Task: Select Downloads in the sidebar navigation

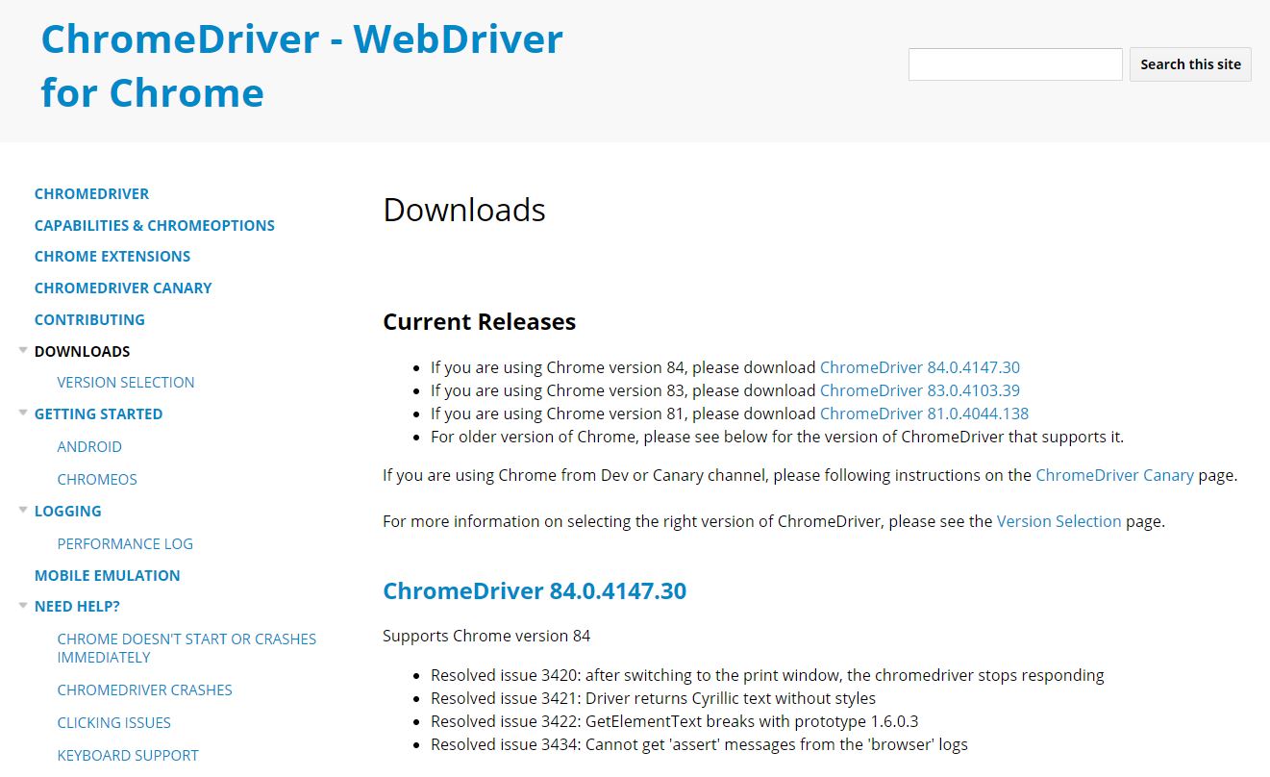Action: (x=82, y=351)
